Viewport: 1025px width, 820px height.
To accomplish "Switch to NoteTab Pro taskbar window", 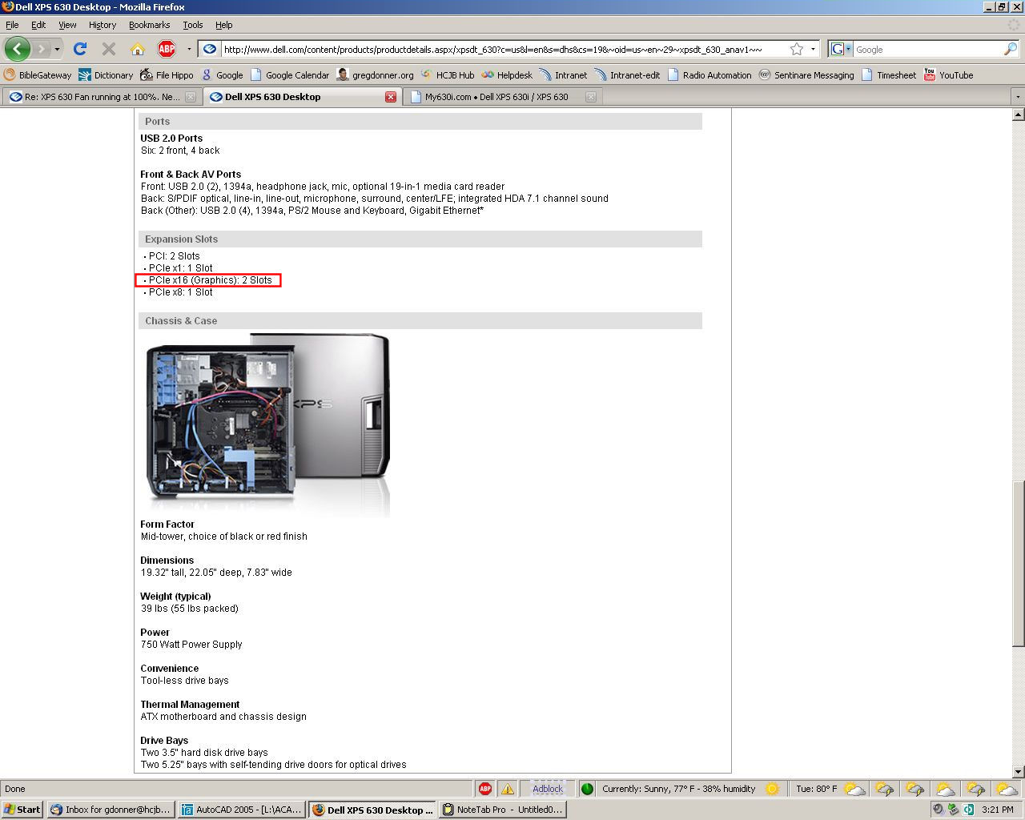I will coord(503,810).
